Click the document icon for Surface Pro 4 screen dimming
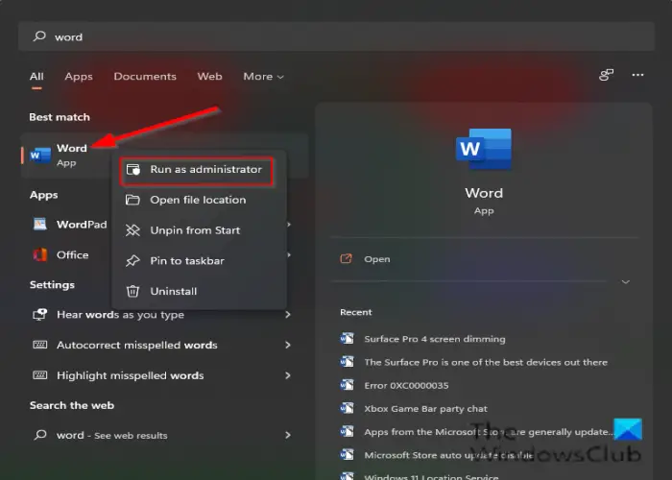 [x=347, y=339]
